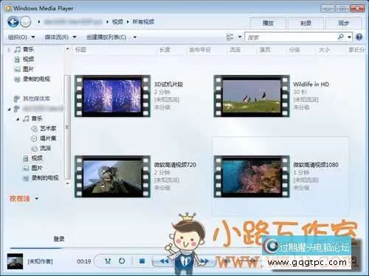Click the navigation pane vertical scrollbar
The image size is (369, 276).
67,127
